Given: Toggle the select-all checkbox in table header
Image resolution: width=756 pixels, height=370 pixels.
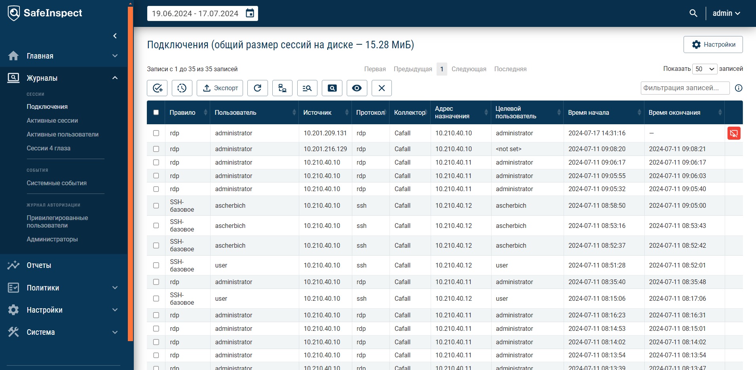Looking at the screenshot, I should (156, 112).
